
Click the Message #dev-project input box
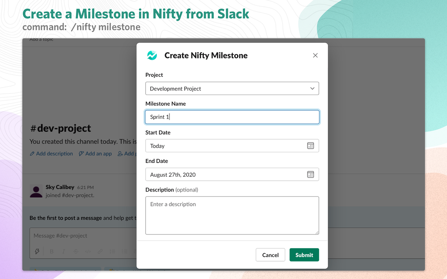point(84,236)
